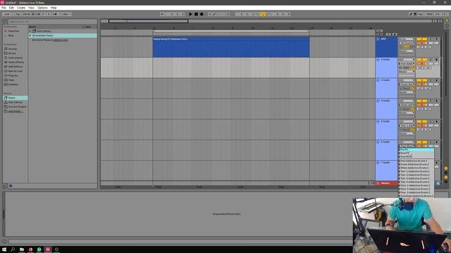
Task: Toggle browser preview headphone button
Action: click(11, 186)
